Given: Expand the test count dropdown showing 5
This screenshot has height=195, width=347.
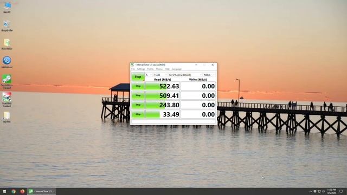Looking at the screenshot, I should [149, 75].
